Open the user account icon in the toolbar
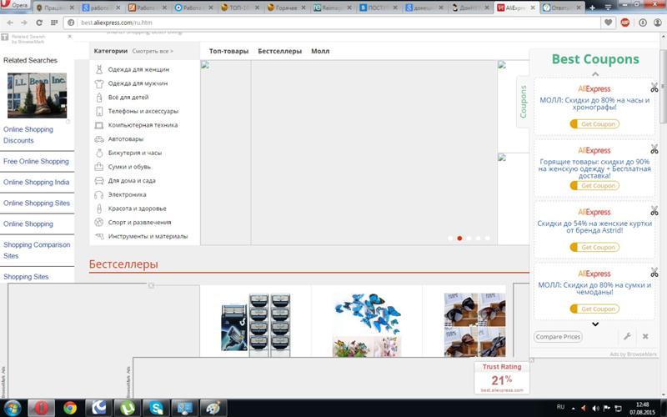 [x=658, y=23]
